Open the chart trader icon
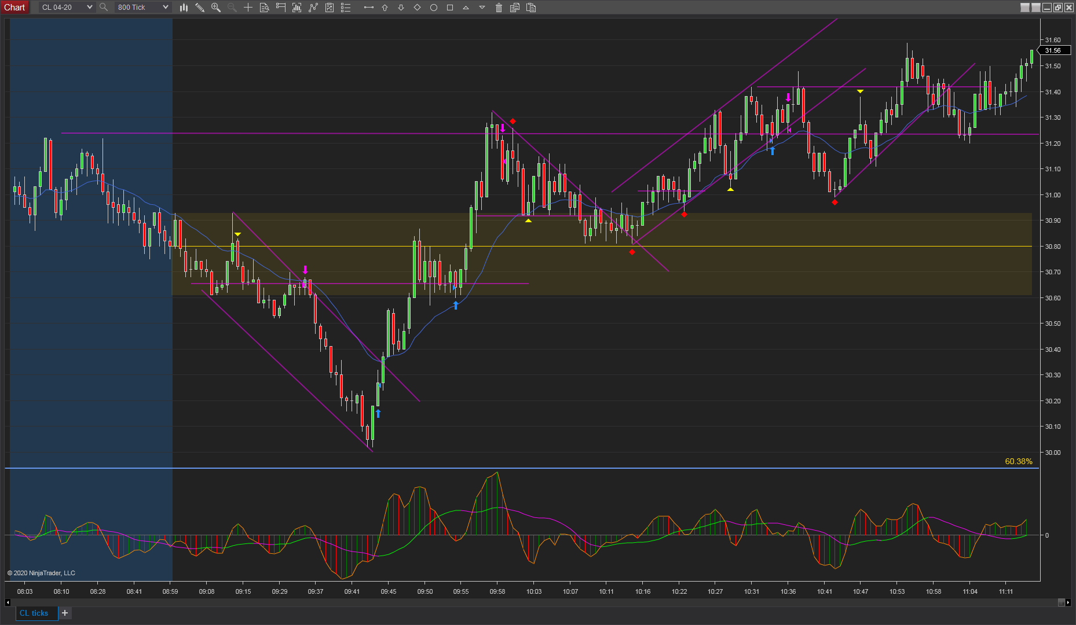The height and width of the screenshot is (625, 1076). click(281, 8)
